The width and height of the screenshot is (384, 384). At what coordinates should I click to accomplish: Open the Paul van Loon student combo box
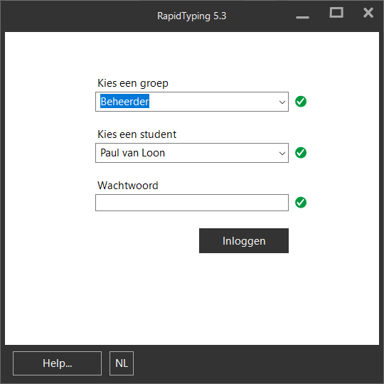coord(192,153)
